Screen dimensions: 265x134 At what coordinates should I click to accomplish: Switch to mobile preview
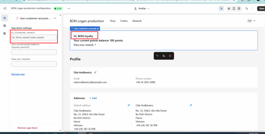tap(234, 9)
